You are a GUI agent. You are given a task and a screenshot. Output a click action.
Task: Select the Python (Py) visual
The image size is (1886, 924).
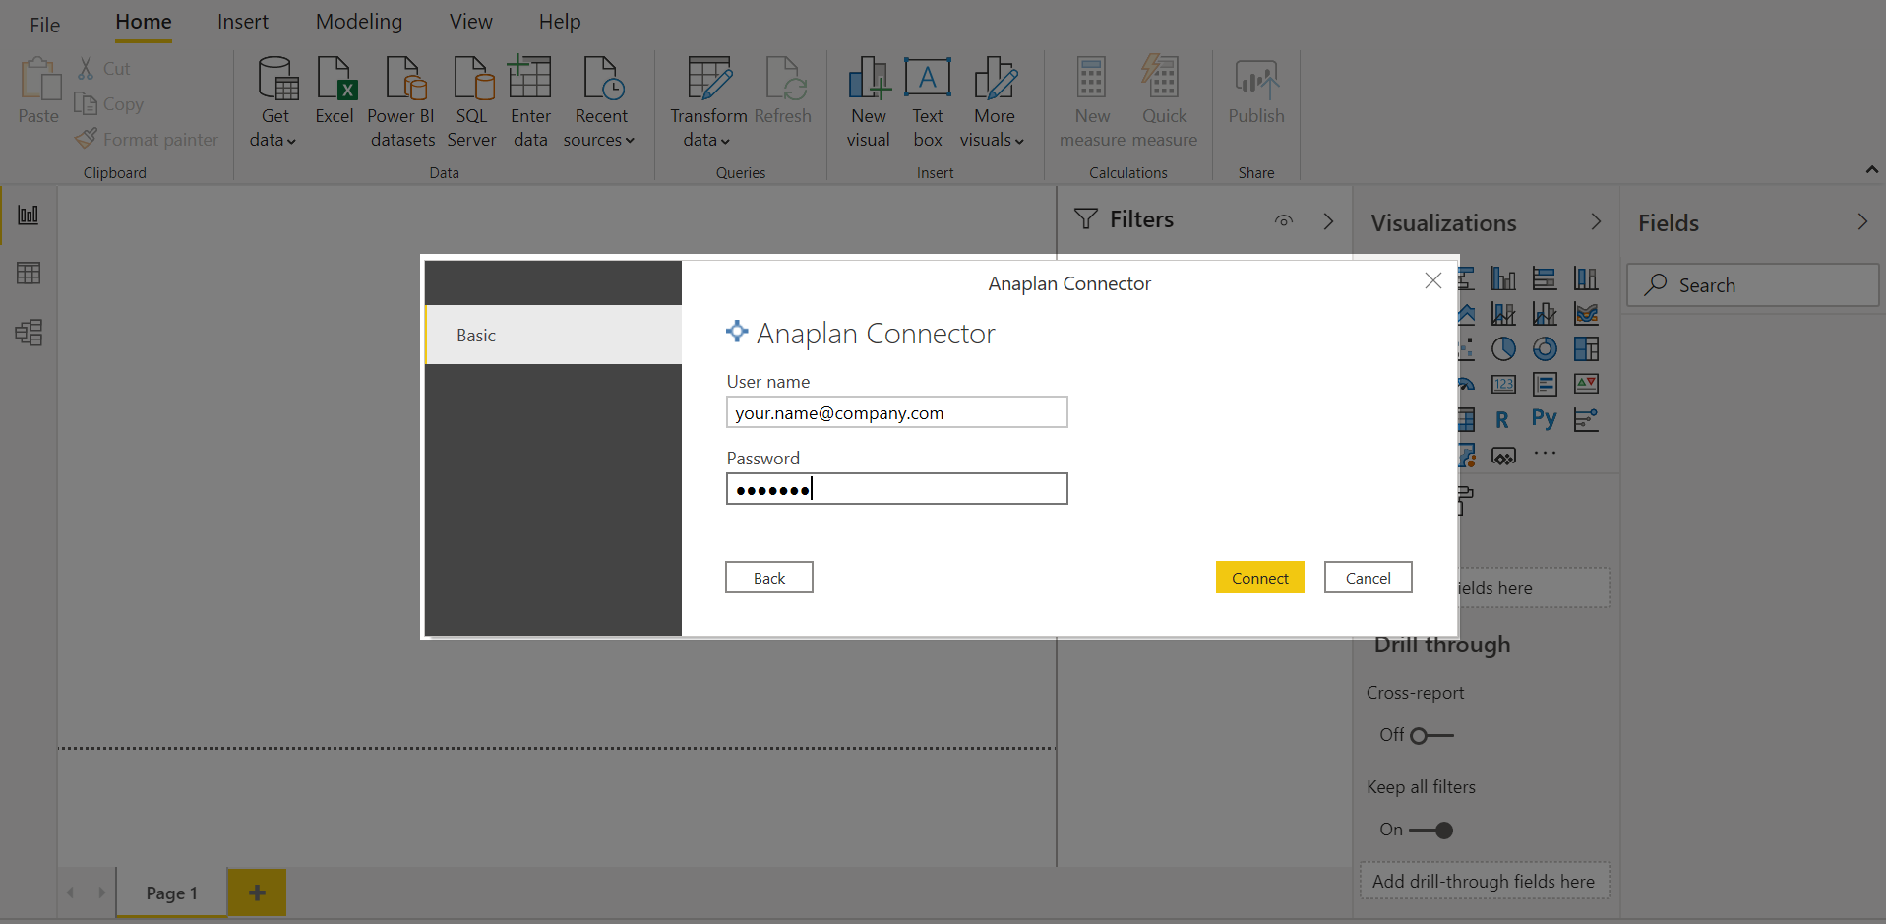(1544, 419)
